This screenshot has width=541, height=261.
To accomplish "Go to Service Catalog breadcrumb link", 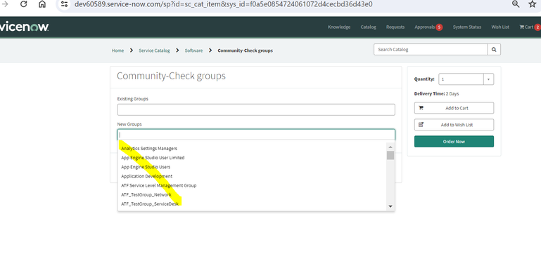I will point(154,51).
